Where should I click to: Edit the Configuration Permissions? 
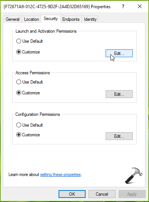point(119,136)
